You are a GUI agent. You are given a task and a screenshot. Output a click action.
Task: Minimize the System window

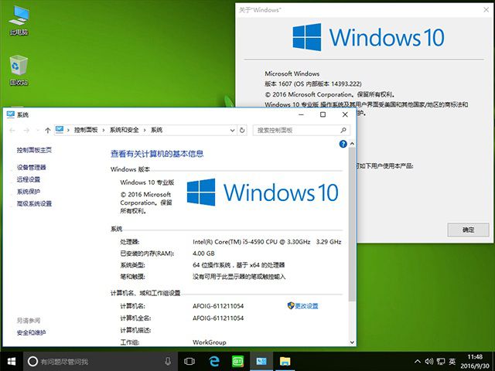click(301, 114)
